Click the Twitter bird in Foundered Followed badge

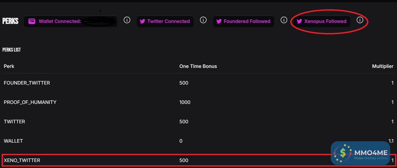tap(219, 21)
